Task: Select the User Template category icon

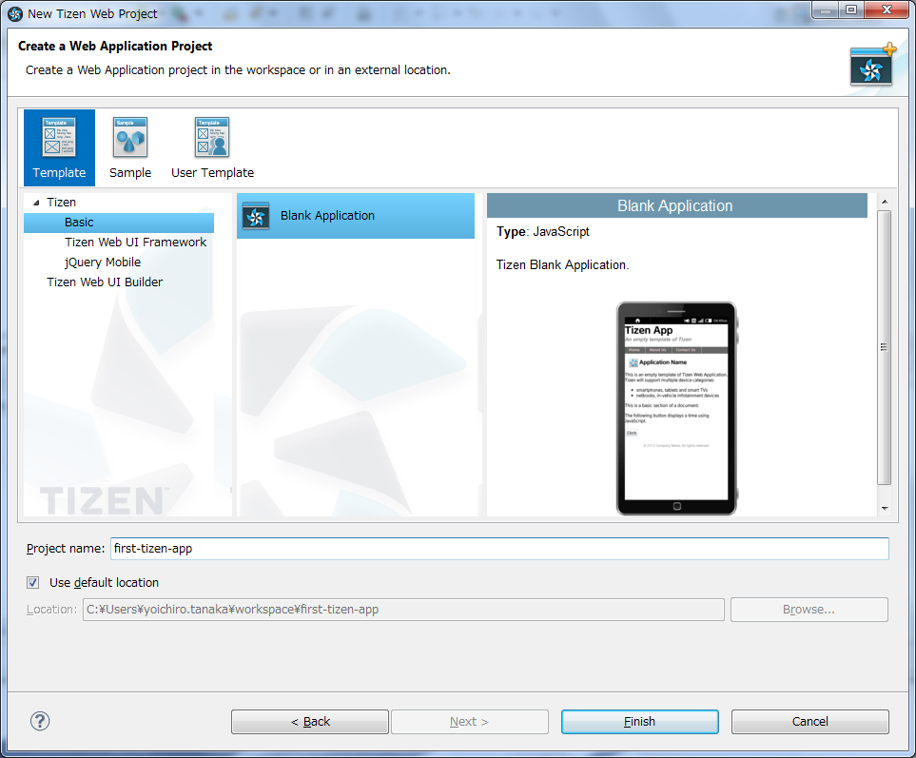Action: [x=212, y=147]
